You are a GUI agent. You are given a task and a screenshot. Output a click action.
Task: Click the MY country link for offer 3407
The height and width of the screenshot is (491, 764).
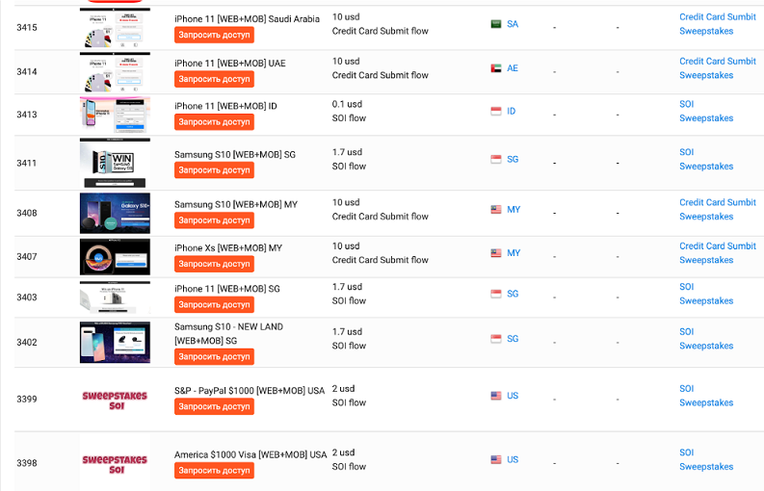(x=514, y=253)
